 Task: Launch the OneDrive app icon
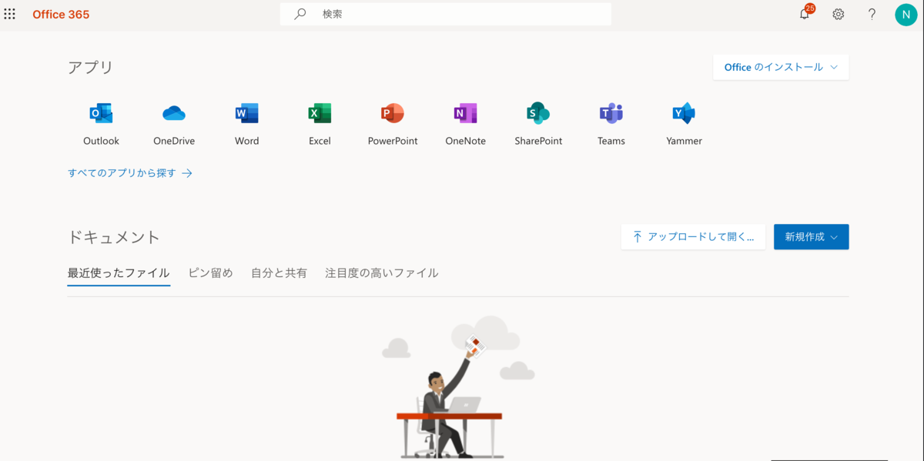click(x=174, y=113)
